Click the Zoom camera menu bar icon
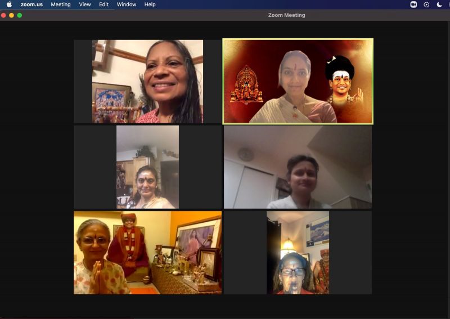 click(413, 5)
